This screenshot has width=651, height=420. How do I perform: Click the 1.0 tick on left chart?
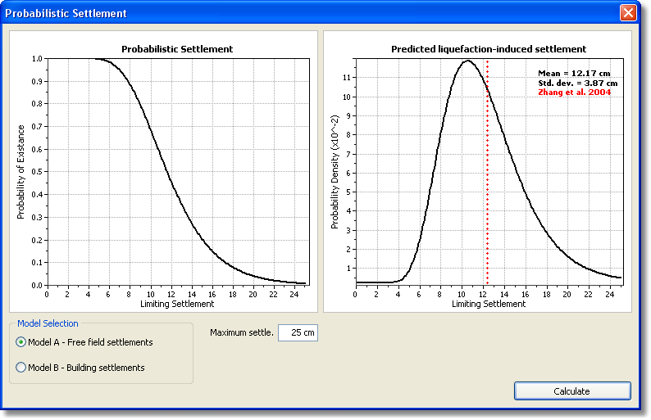pyautogui.click(x=38, y=59)
